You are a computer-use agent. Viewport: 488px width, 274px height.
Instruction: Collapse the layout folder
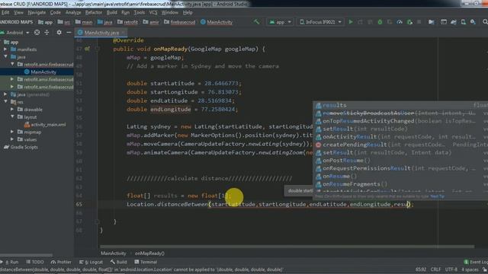point(12,116)
